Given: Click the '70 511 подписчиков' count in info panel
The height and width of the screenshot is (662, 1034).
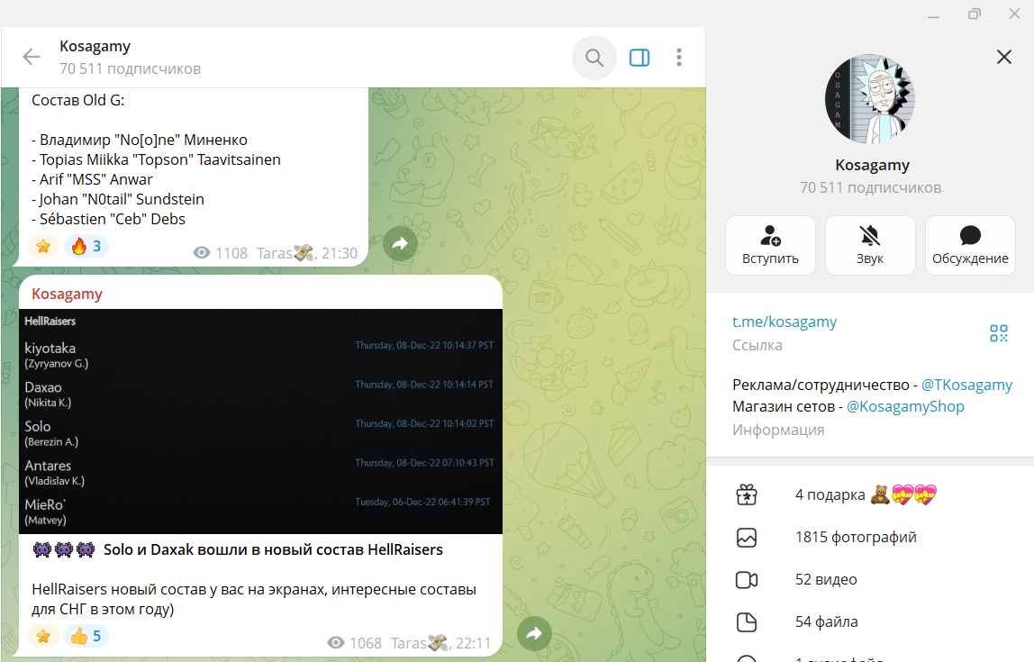Looking at the screenshot, I should 870,188.
